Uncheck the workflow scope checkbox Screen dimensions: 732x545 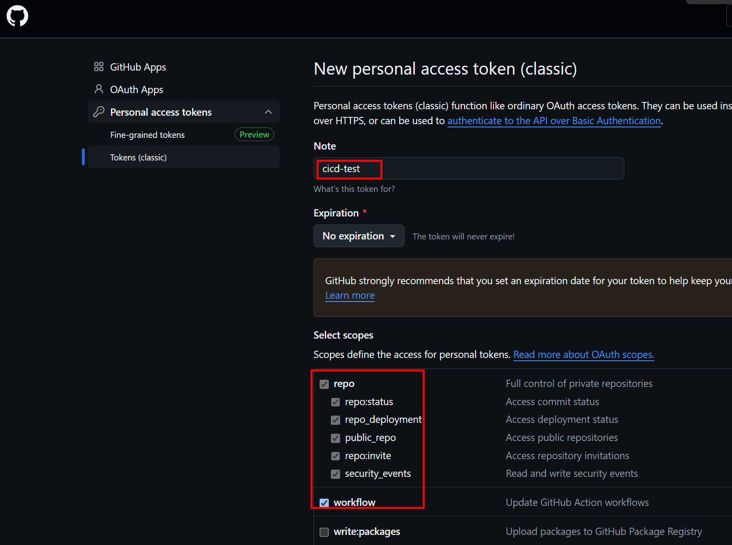324,503
